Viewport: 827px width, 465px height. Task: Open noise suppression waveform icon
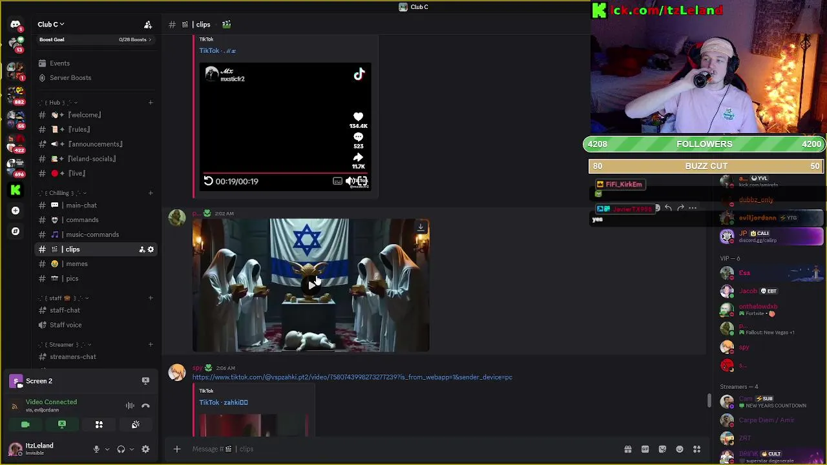(x=130, y=406)
